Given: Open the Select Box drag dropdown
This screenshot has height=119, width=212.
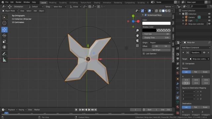Looking at the screenshot, I should point(60,7).
